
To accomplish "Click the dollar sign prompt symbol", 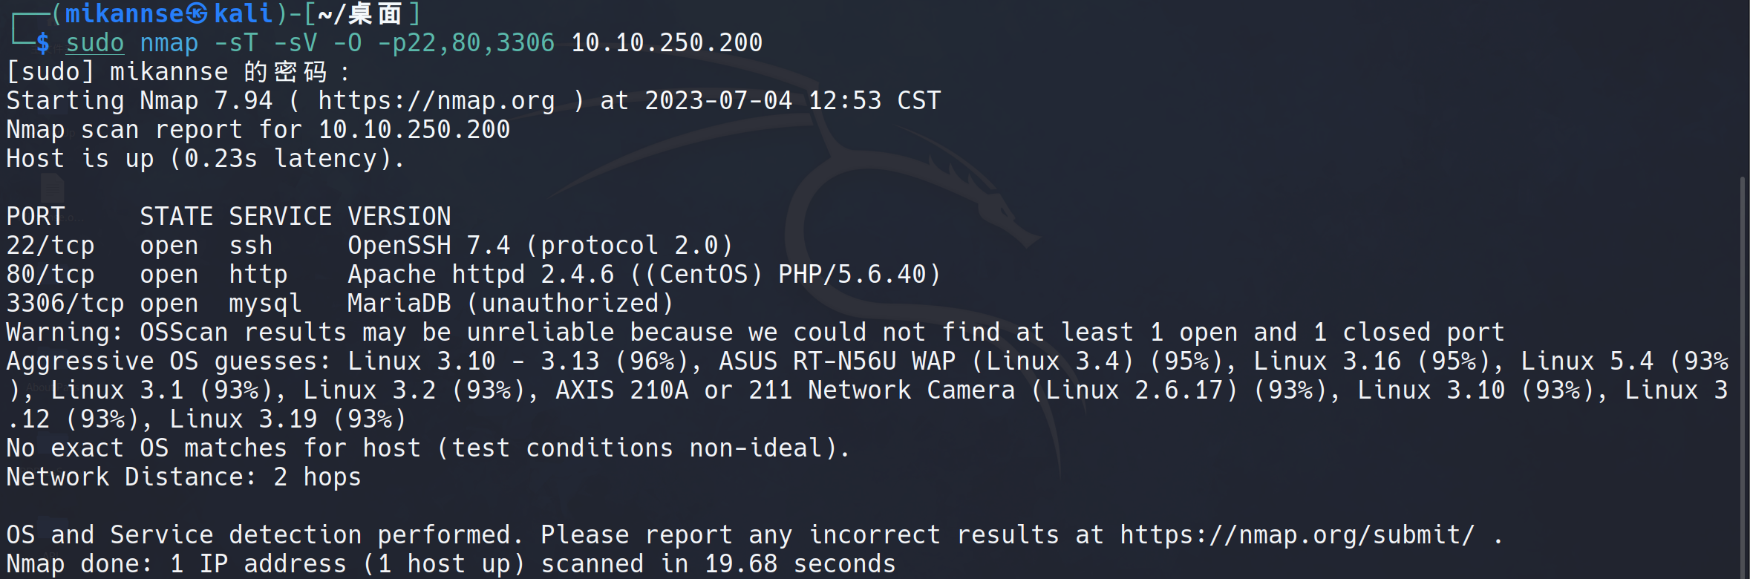I will (x=42, y=43).
